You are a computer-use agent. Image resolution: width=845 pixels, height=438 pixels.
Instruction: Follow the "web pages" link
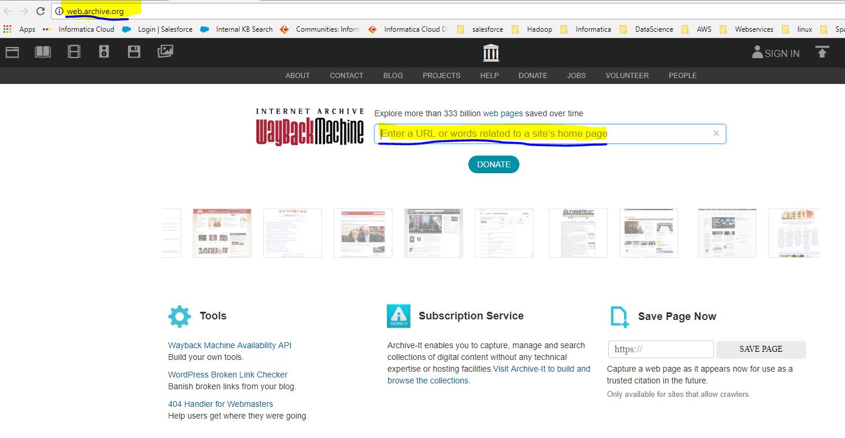click(x=503, y=113)
